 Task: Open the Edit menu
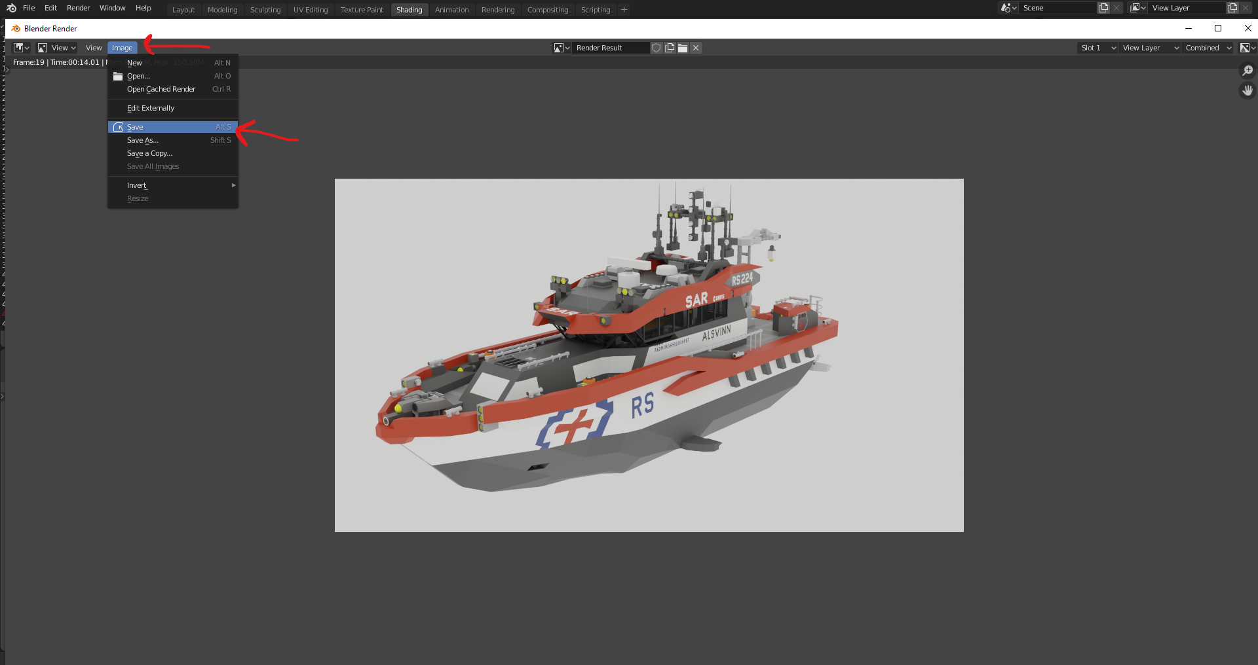pyautogui.click(x=50, y=9)
